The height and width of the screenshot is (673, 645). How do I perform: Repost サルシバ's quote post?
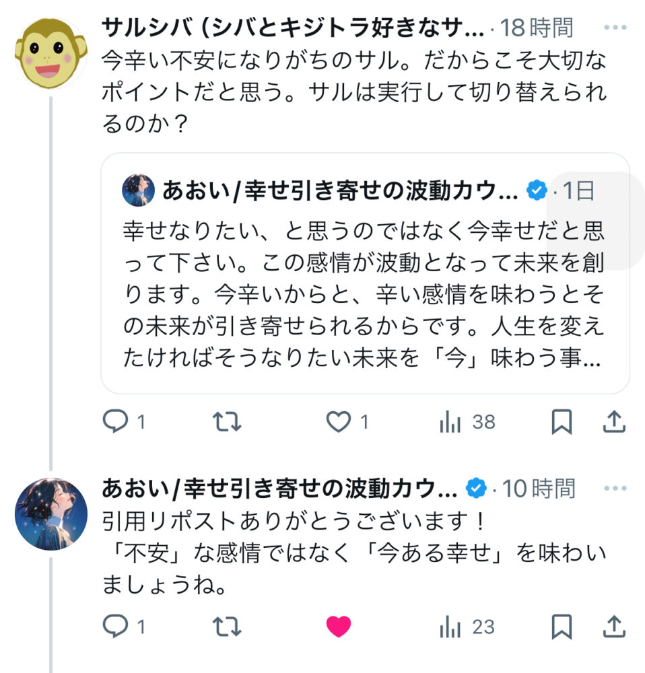[x=227, y=422]
